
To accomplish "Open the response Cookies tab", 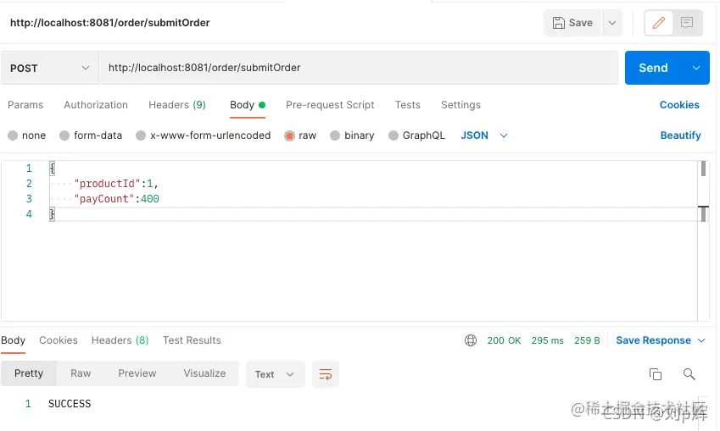I will 59,340.
